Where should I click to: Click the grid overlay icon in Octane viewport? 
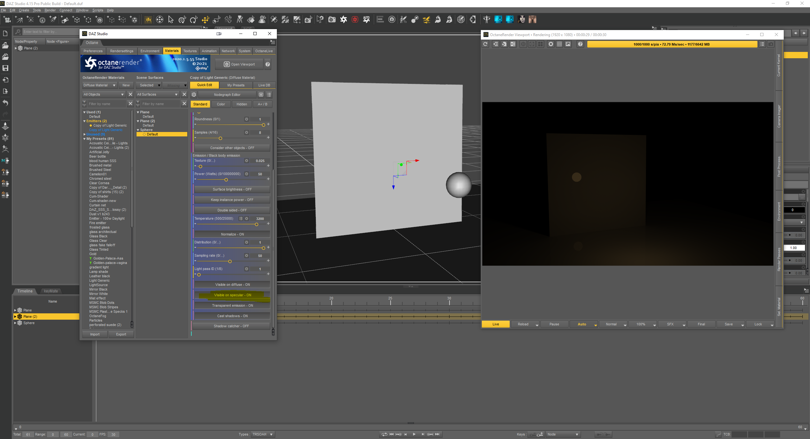(559, 44)
